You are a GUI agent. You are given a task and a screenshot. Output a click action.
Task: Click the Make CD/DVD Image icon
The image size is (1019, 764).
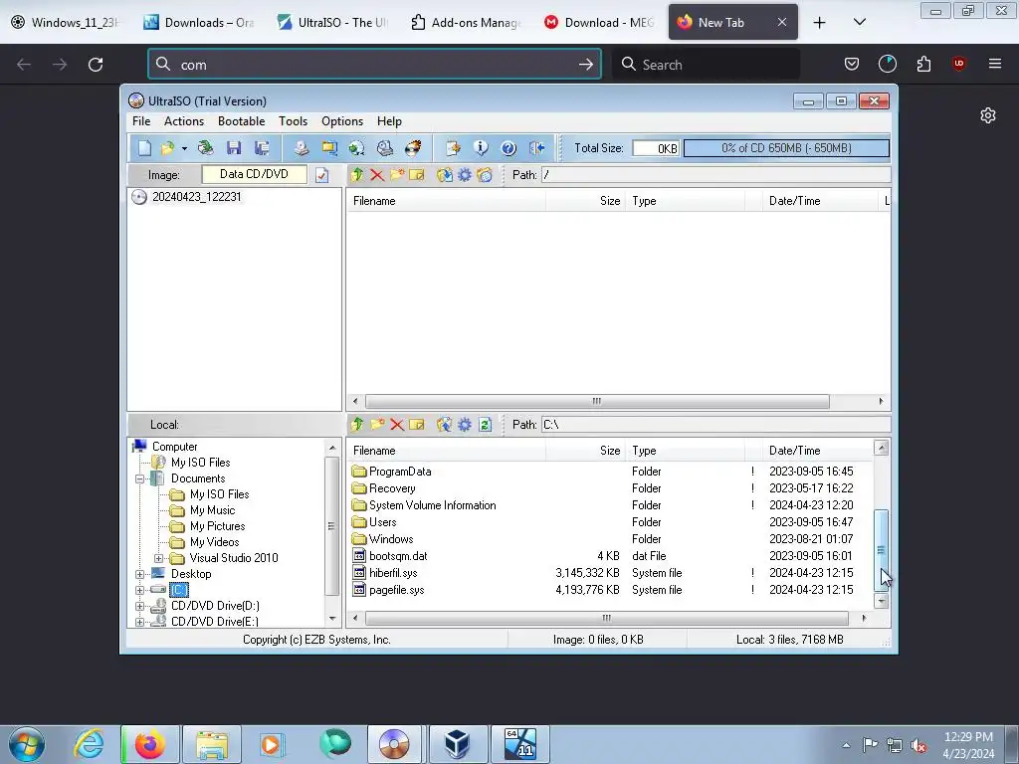301,148
